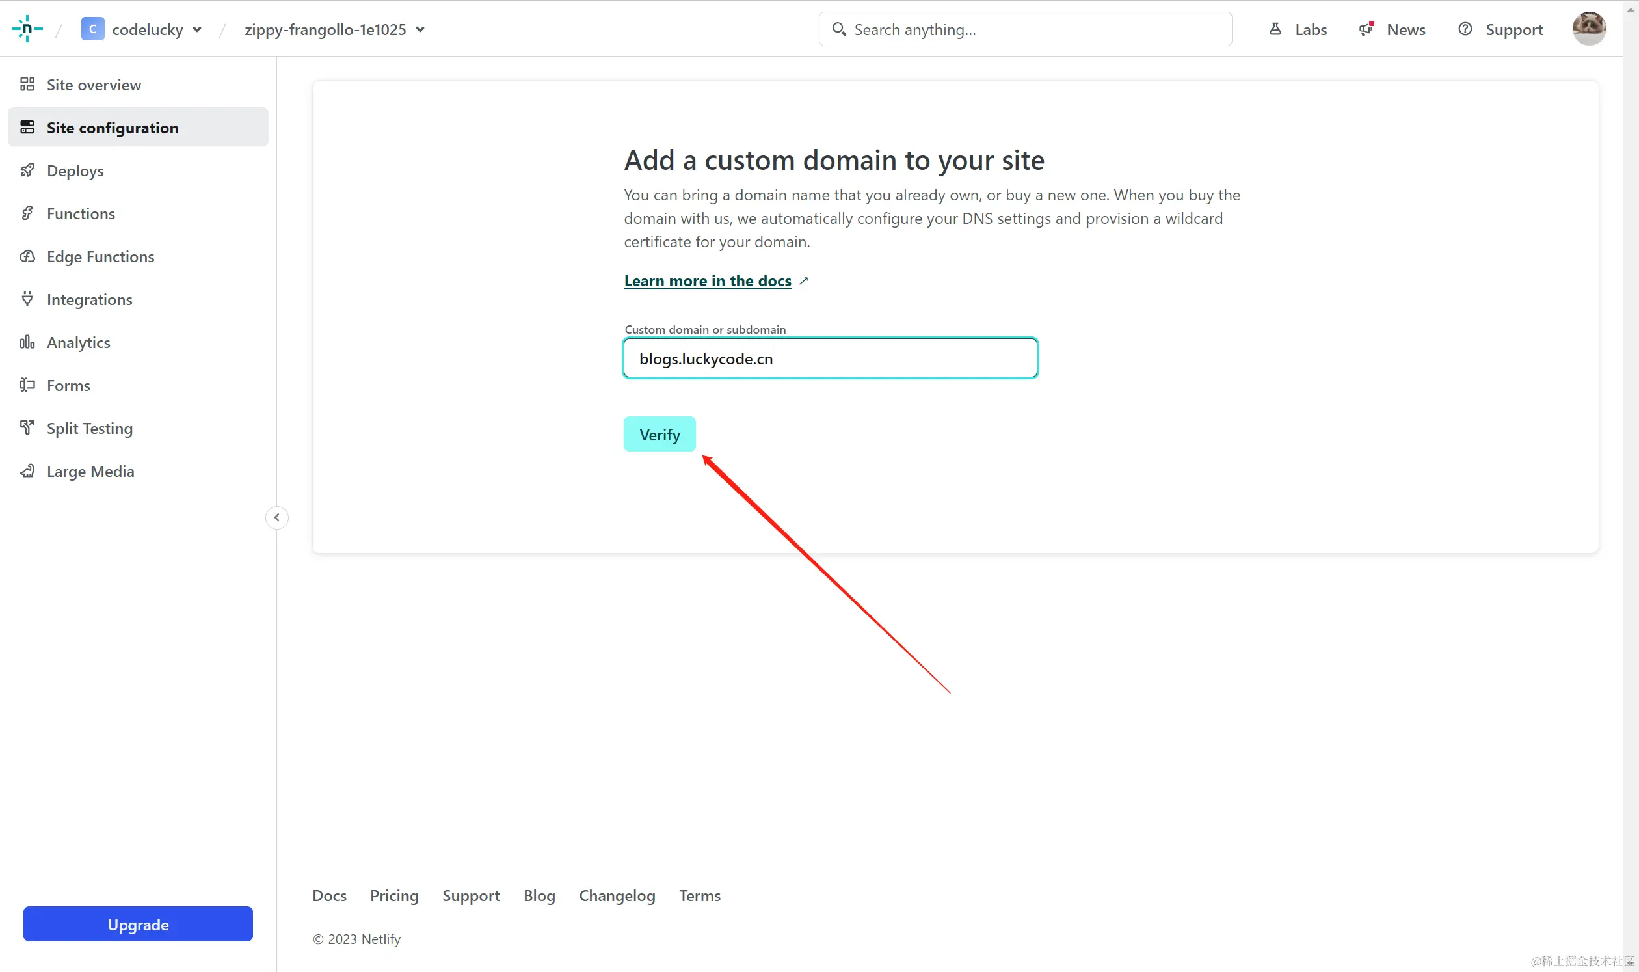Open the Pricing footer link
Screen dimensions: 1639x972
click(x=394, y=895)
